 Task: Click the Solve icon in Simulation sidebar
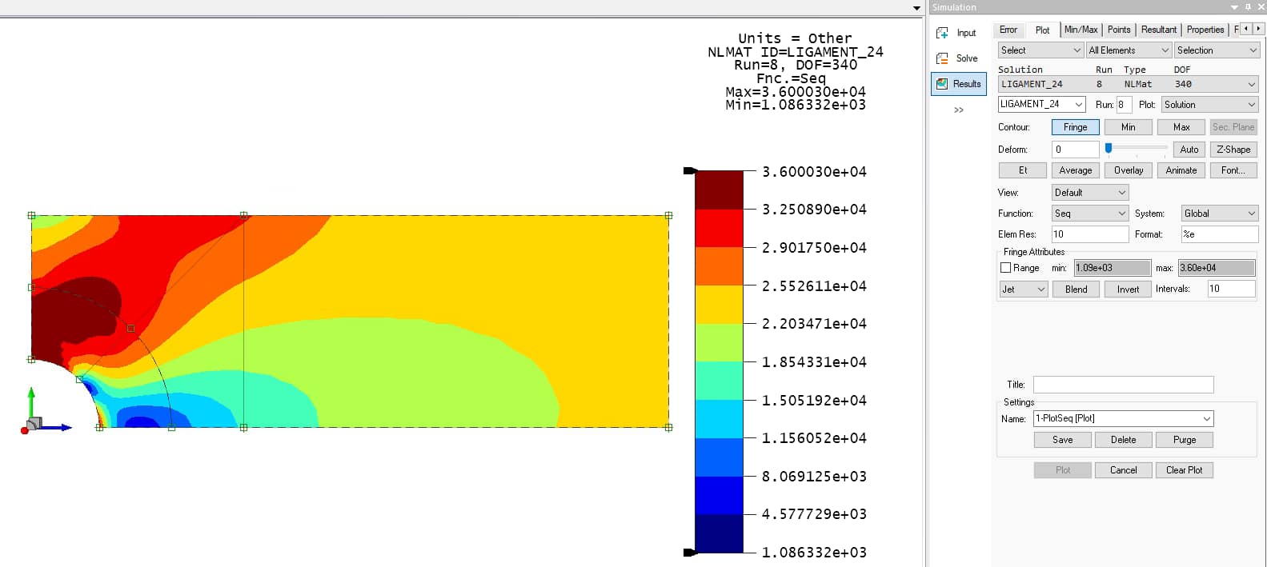943,58
